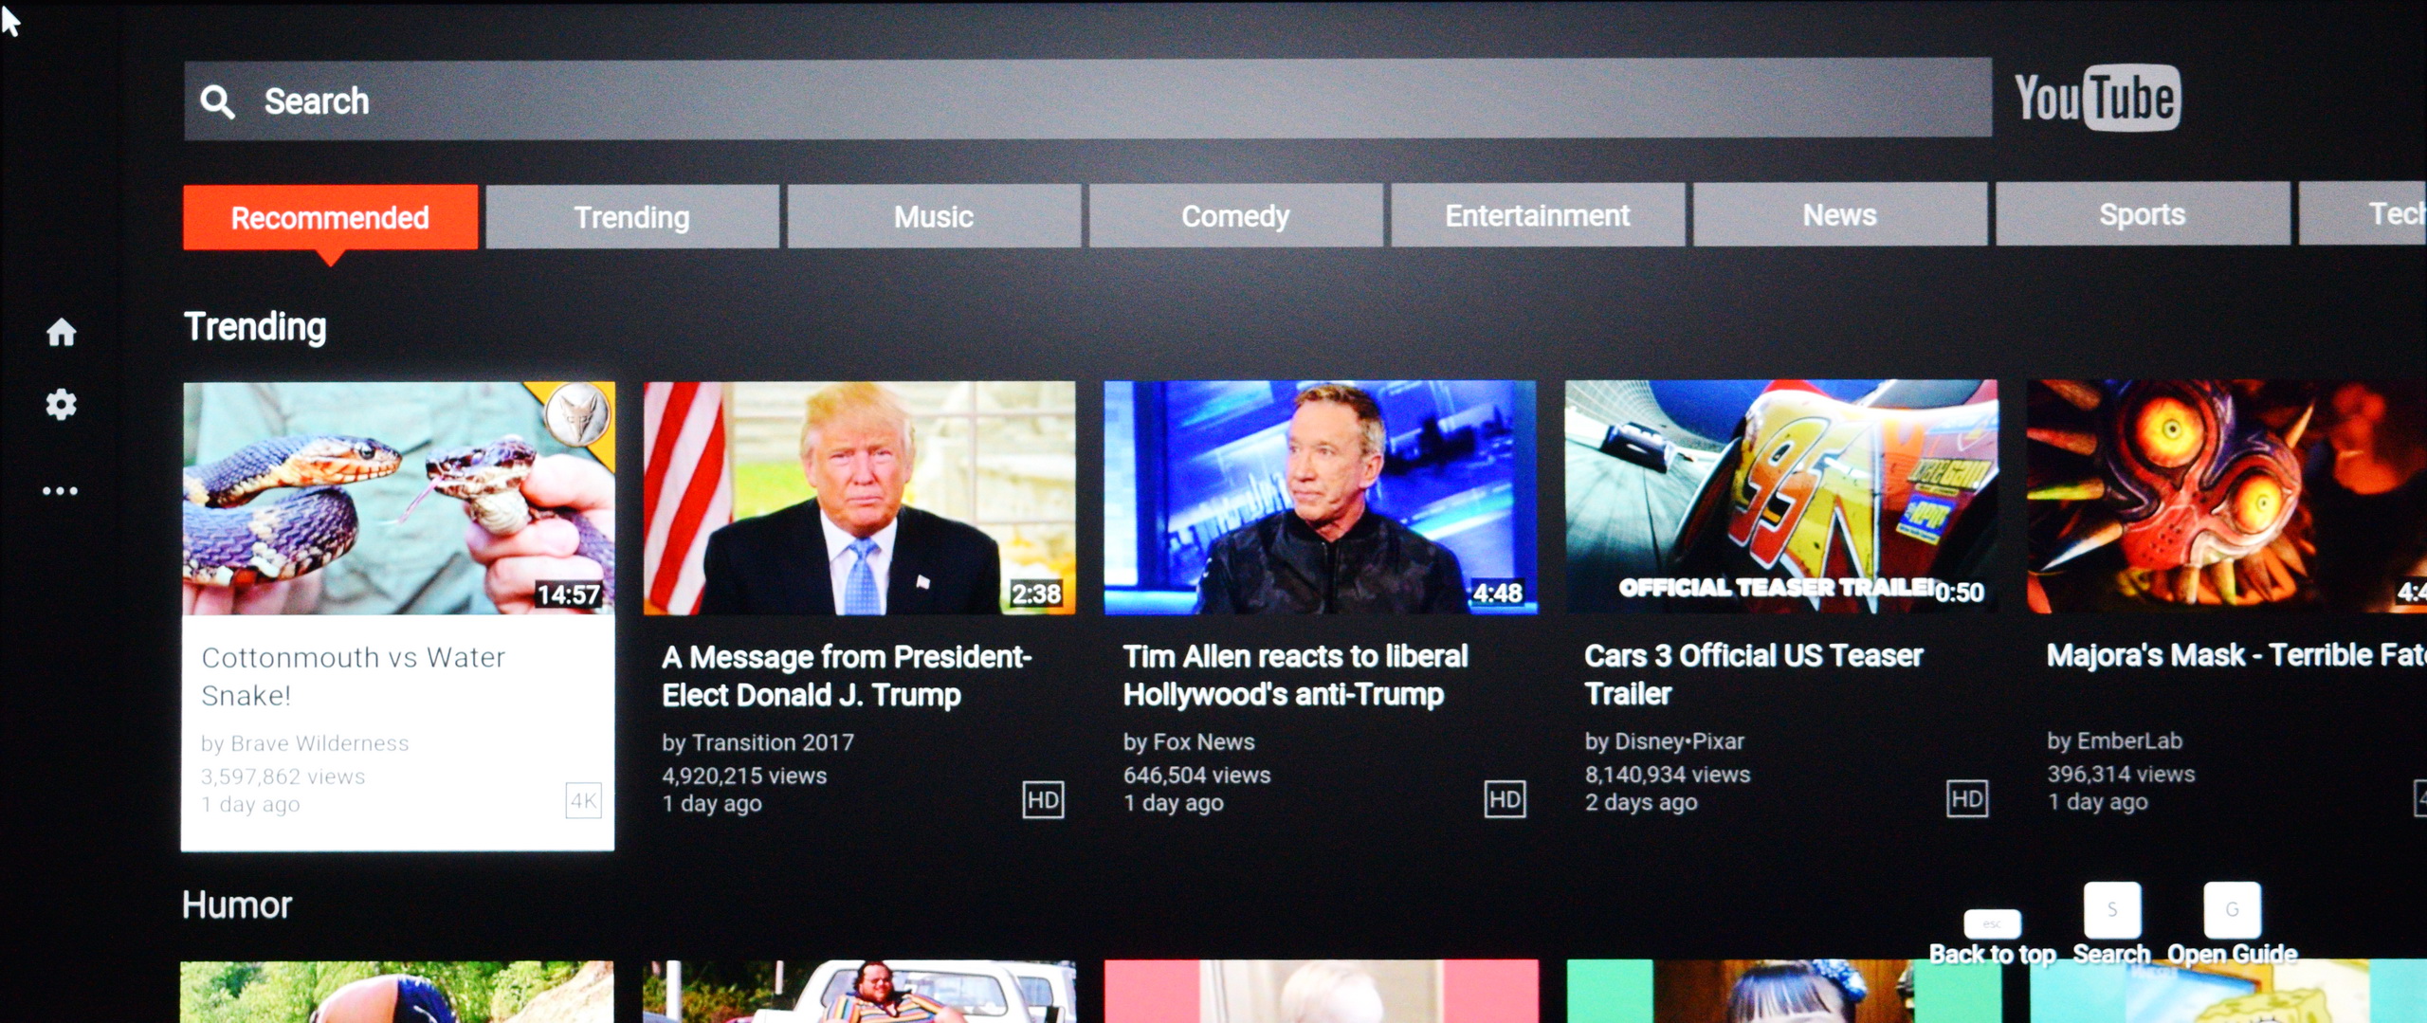Image resolution: width=2427 pixels, height=1023 pixels.
Task: Click 'by Brave Wilderness' channel text
Action: pos(304,743)
